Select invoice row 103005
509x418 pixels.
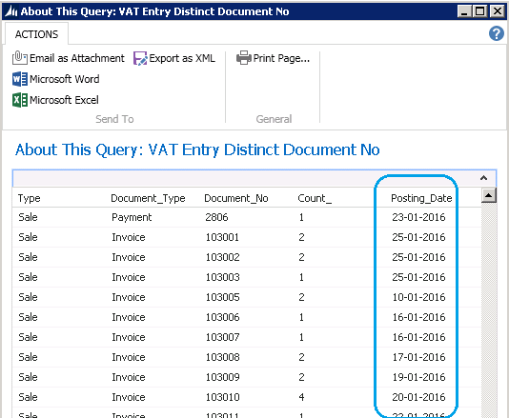(247, 297)
